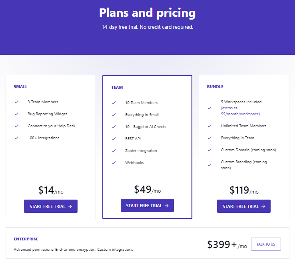
Task: Click the checkmark beside 10+ Bugpilot AI Checks
Action: click(114, 127)
